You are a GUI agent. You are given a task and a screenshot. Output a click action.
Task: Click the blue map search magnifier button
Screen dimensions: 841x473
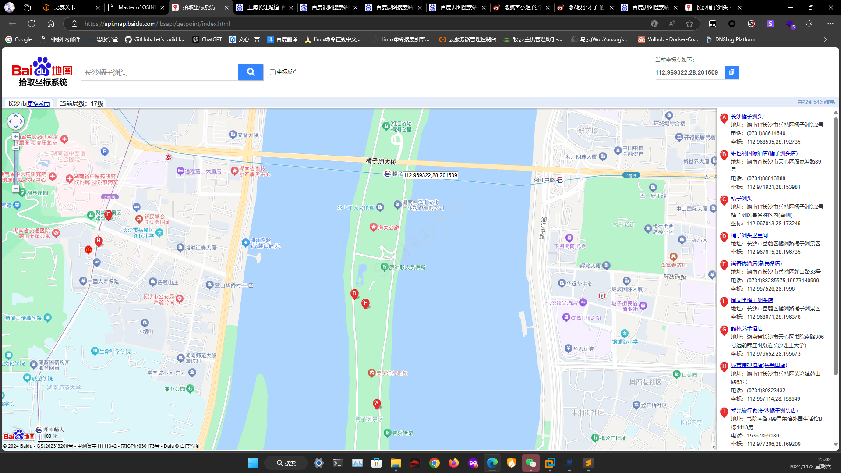click(251, 72)
